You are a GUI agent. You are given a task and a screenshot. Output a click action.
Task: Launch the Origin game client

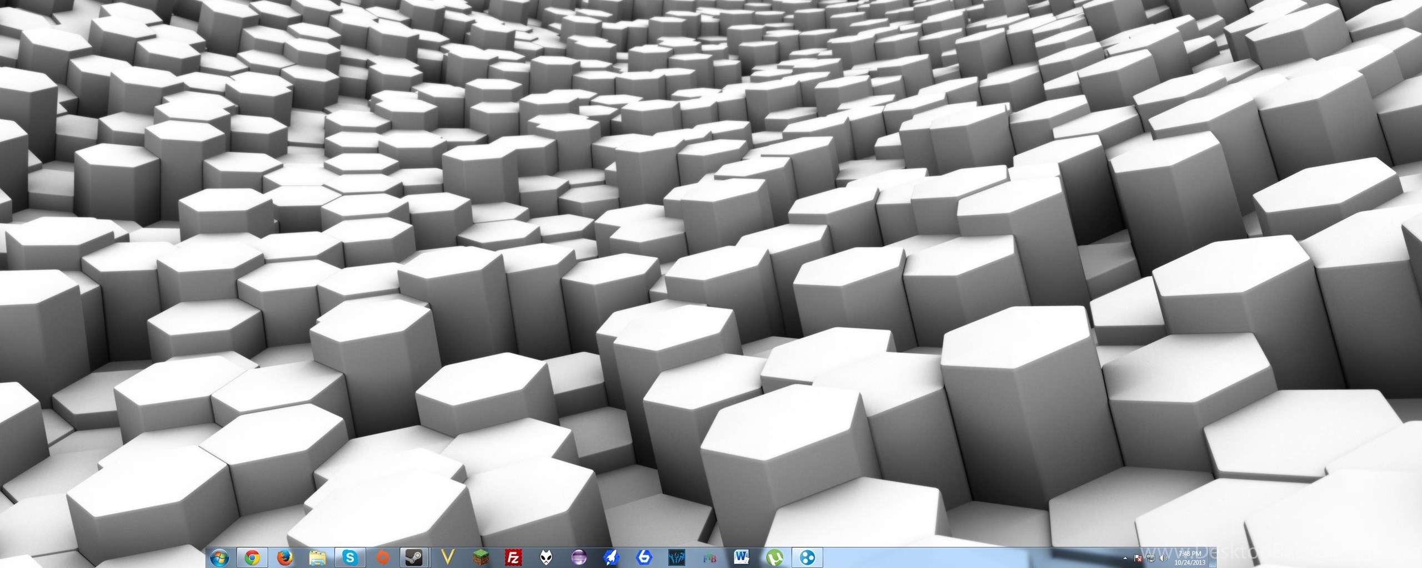pos(383,557)
